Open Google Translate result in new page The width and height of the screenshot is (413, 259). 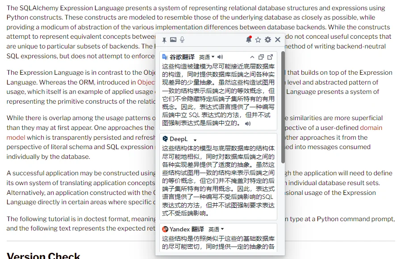[270, 57]
